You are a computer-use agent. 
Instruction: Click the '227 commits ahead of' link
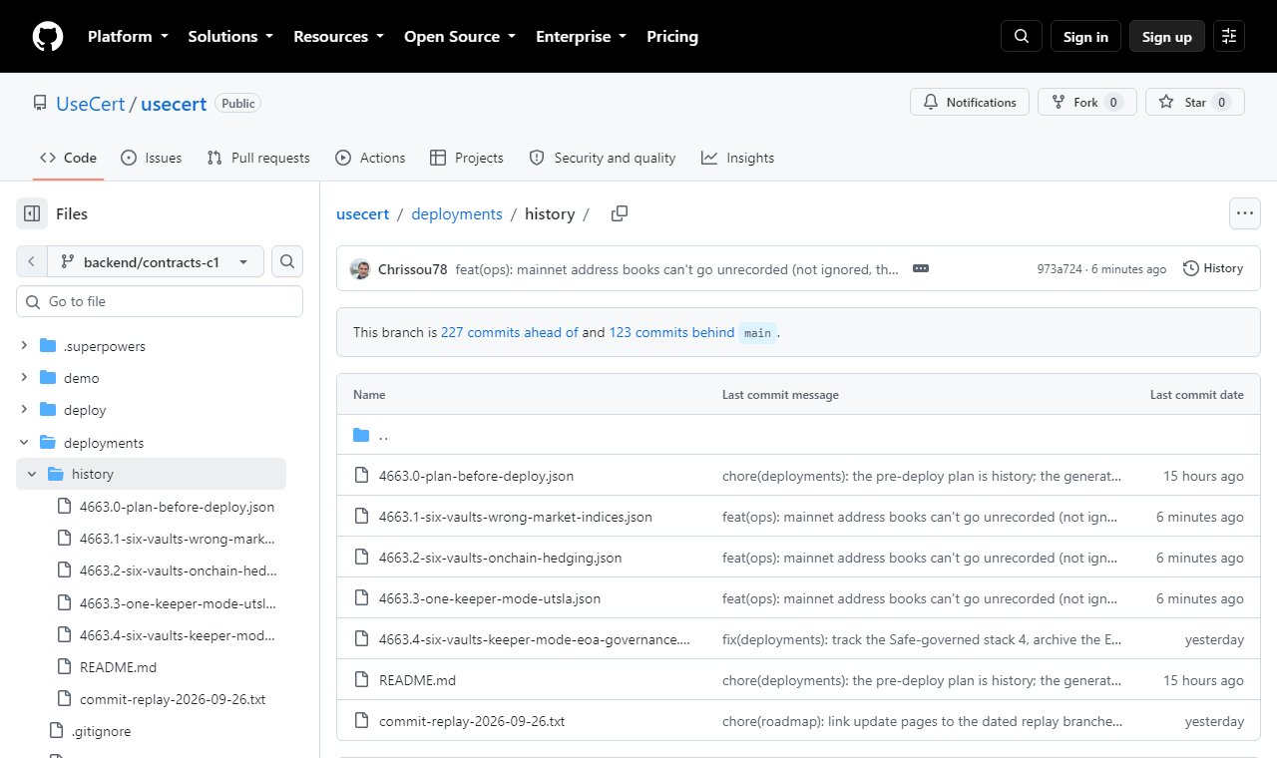[510, 332]
